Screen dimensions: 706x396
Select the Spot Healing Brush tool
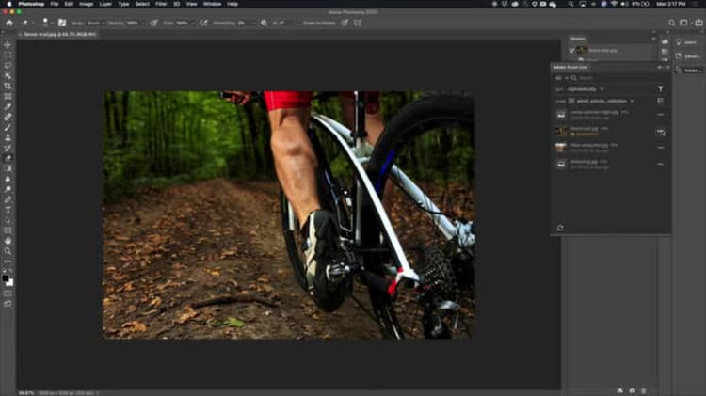8,117
